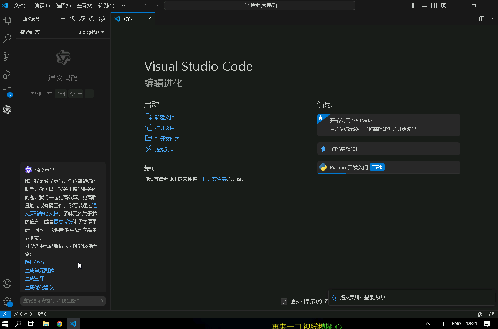Click the Tongyi Lingma status bar icon
This screenshot has height=329, width=498.
pyautogui.click(x=480, y=314)
